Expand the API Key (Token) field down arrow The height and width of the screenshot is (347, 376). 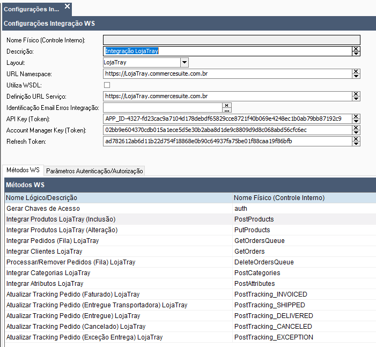pyautogui.click(x=356, y=121)
